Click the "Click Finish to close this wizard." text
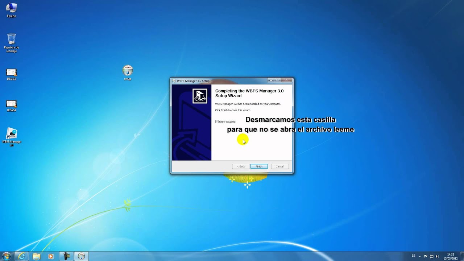 233,110
